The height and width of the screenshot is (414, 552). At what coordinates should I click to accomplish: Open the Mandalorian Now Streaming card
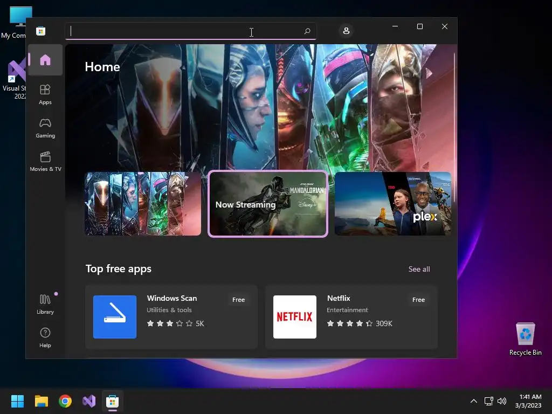268,204
